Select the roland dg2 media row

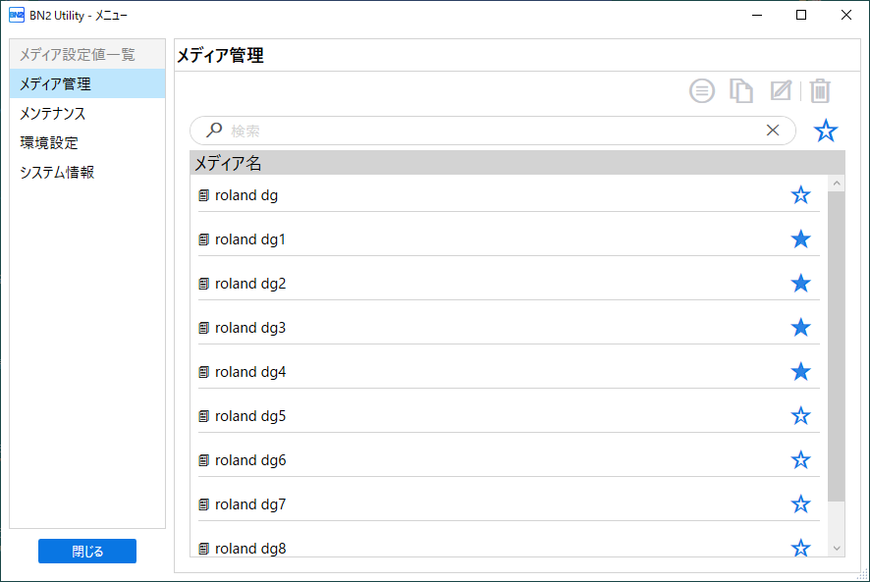(x=509, y=284)
